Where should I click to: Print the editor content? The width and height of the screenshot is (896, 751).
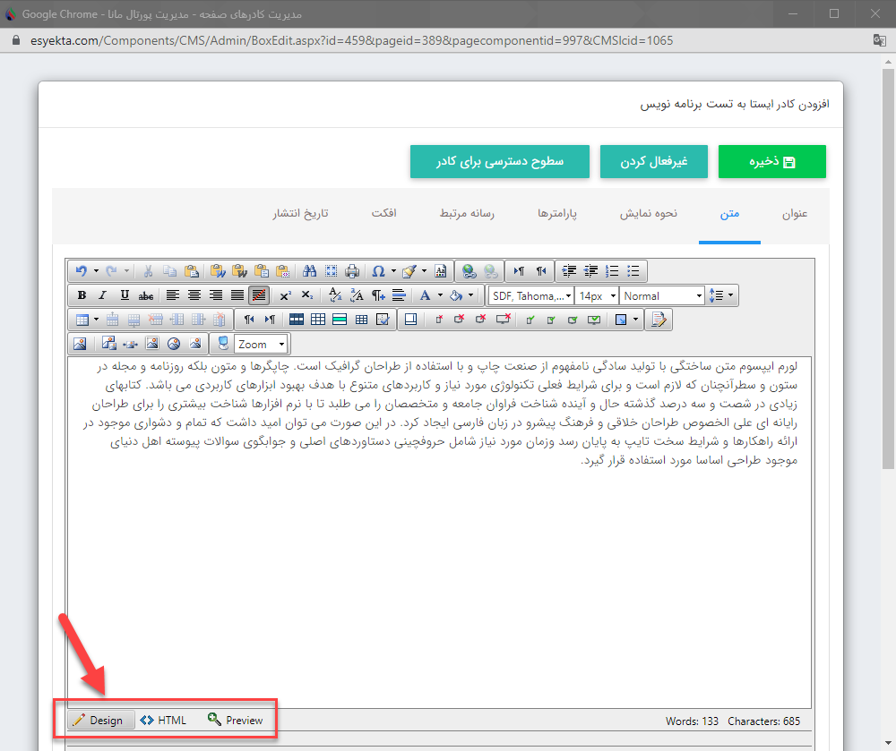(x=351, y=271)
